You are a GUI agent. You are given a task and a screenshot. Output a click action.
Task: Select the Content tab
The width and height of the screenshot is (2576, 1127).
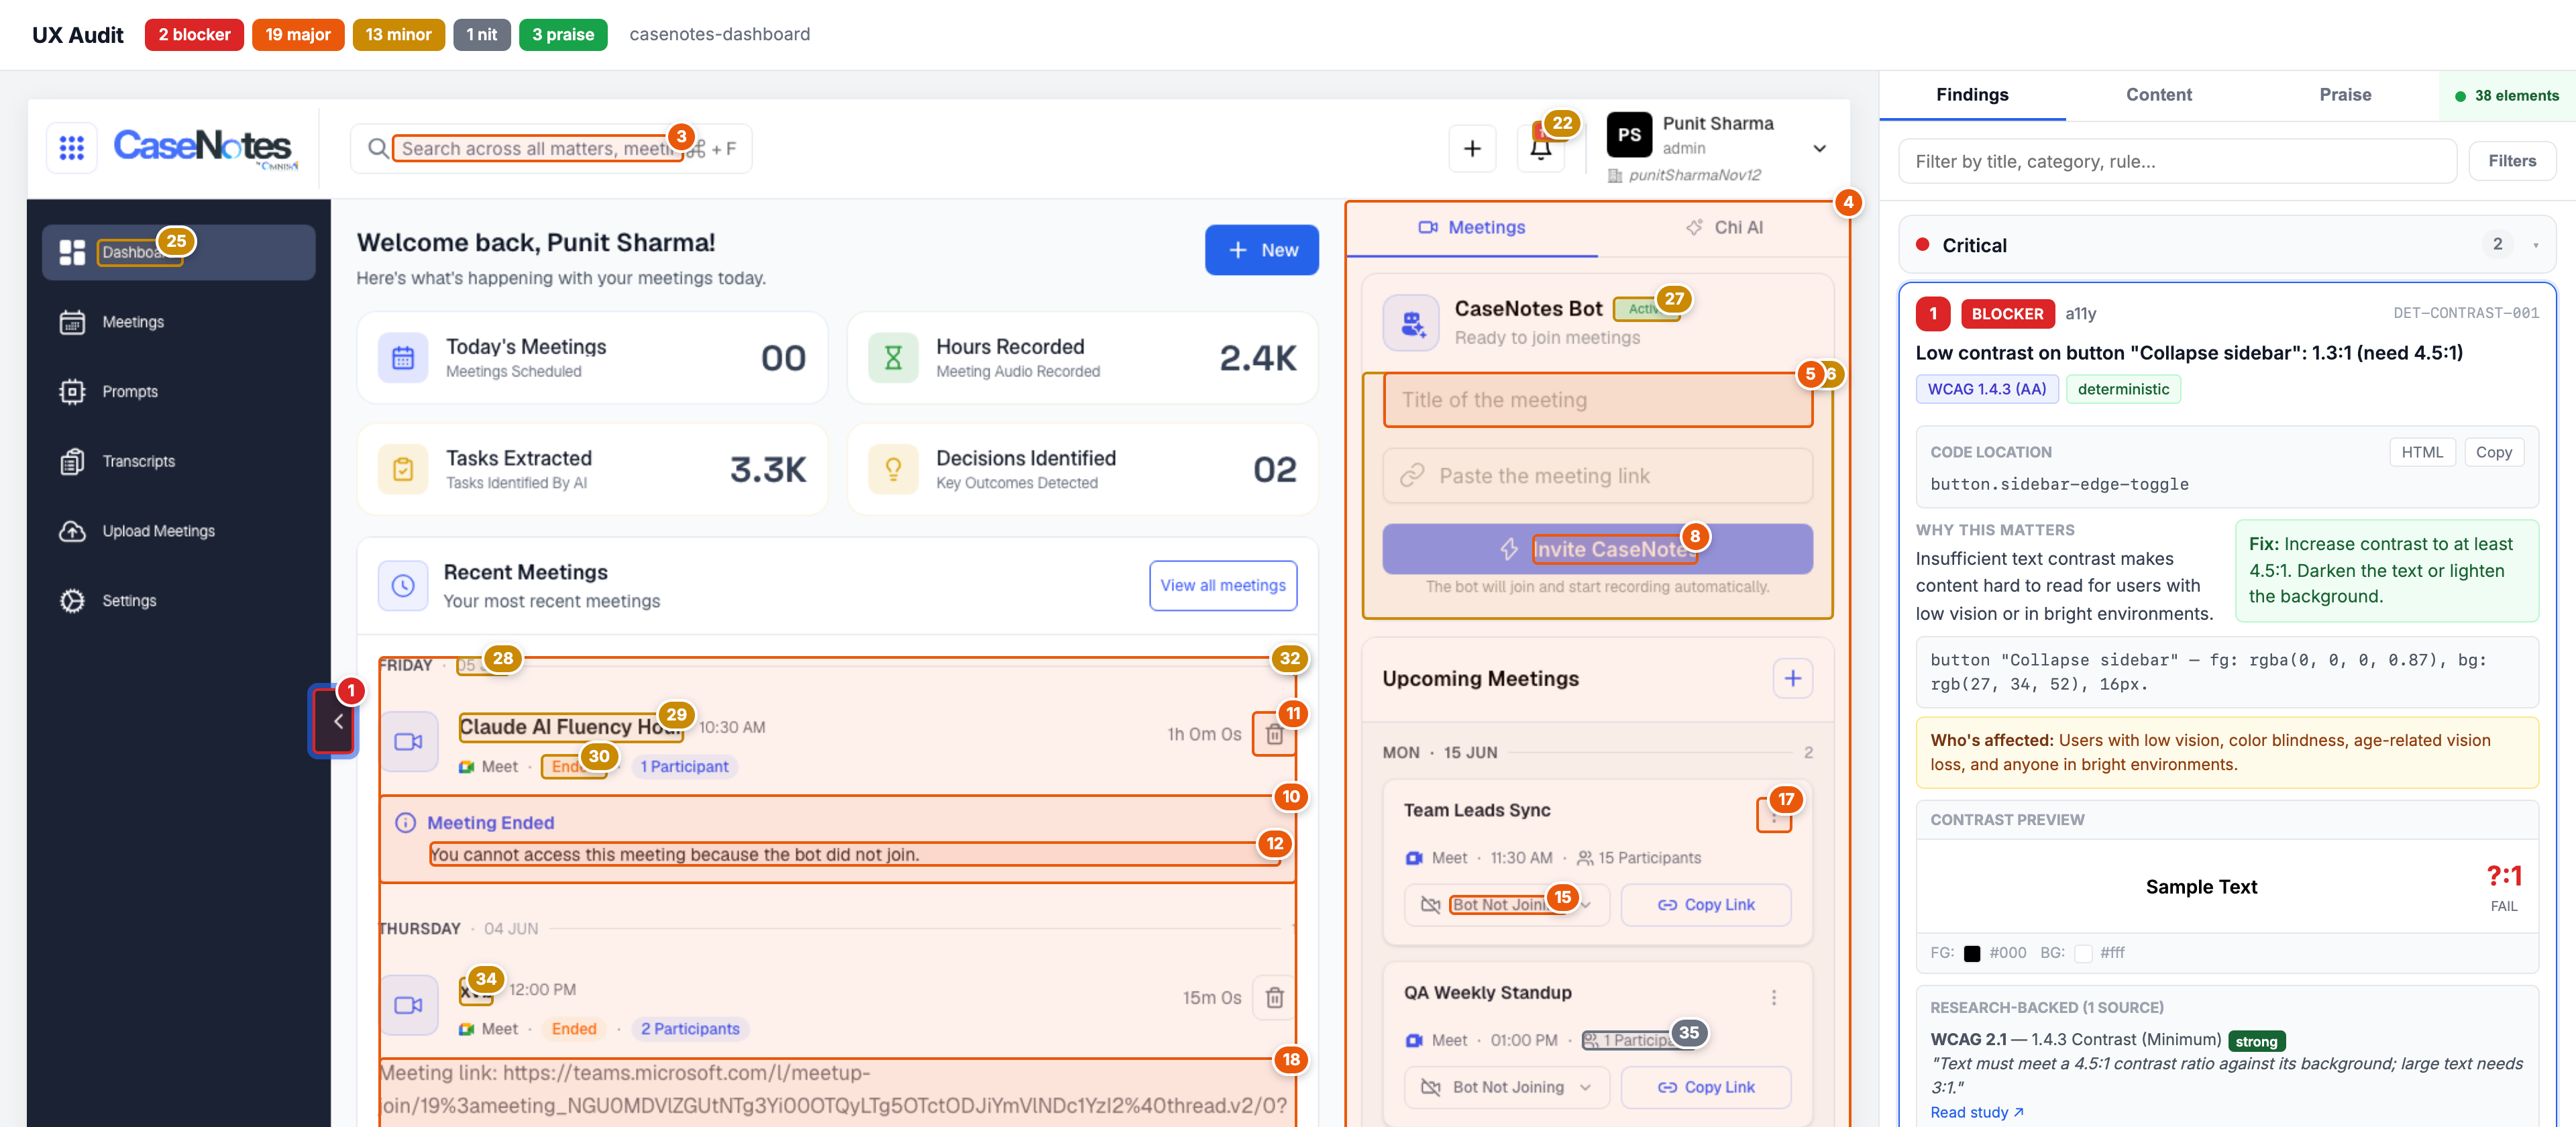point(2158,95)
